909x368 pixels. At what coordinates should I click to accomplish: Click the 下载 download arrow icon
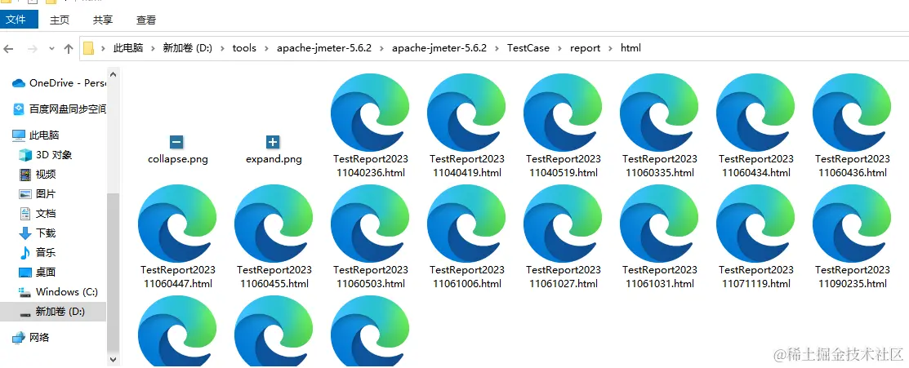click(25, 233)
